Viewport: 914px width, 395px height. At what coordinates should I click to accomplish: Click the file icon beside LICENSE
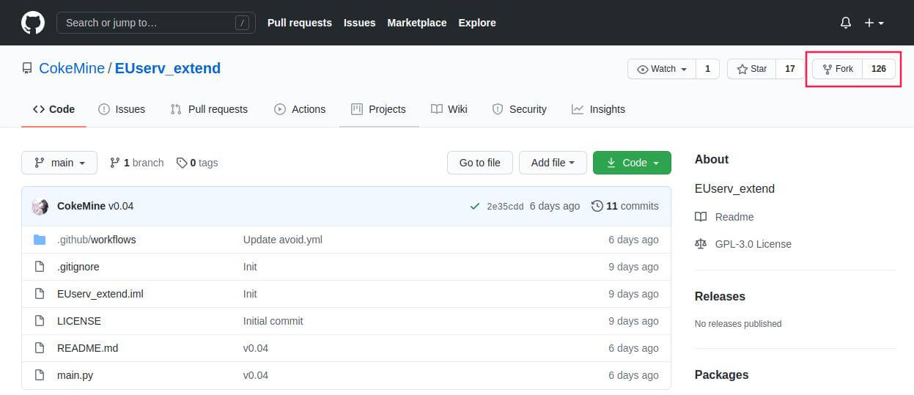[x=40, y=321]
